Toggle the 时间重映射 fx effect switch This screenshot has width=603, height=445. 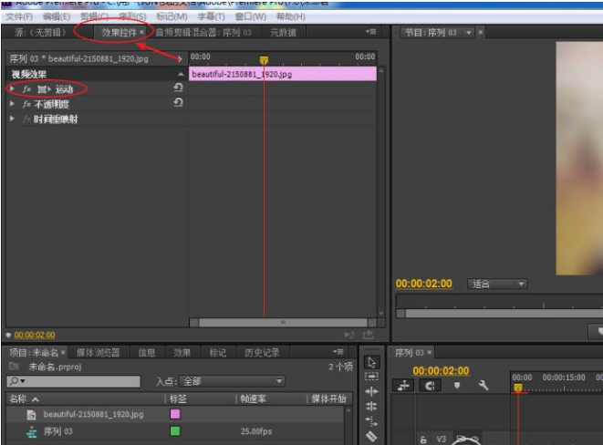[x=27, y=119]
